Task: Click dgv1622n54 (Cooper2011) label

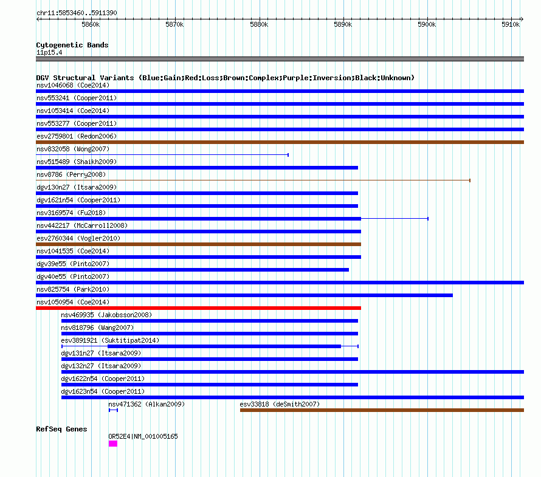Action: pos(103,379)
